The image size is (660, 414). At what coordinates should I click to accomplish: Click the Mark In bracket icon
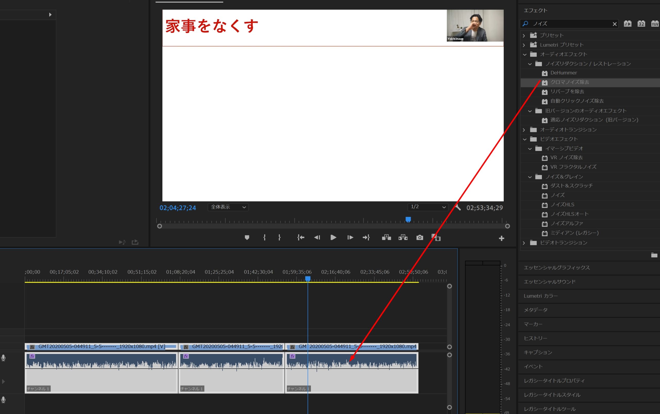click(264, 237)
